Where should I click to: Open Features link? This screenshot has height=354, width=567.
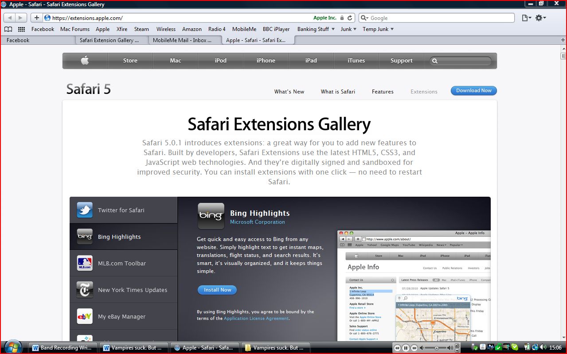[383, 92]
